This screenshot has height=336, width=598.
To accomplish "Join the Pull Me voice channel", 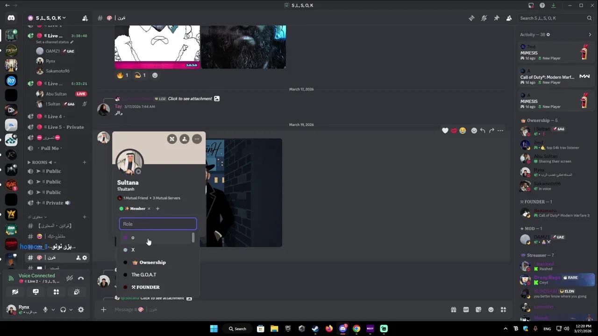I will [x=57, y=148].
